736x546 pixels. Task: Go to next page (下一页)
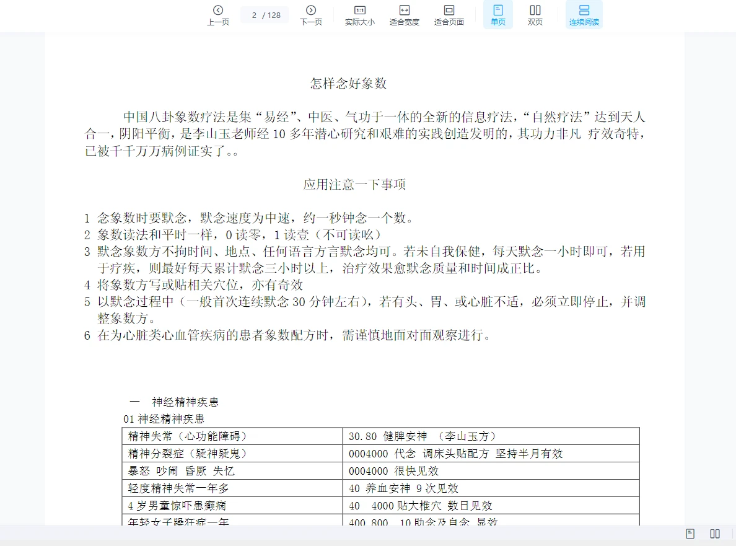(311, 15)
